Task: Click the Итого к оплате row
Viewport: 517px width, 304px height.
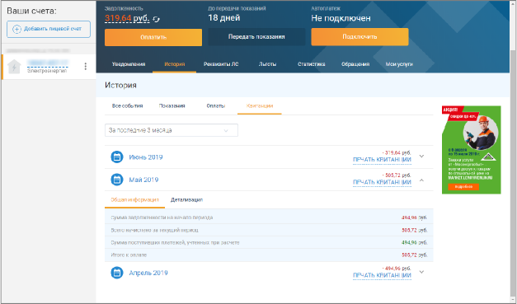Action: 269,255
